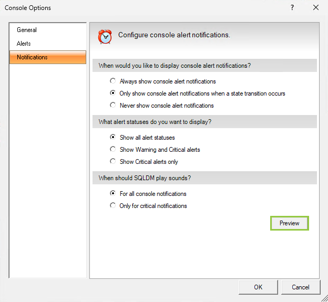Click the Console Options title bar
Screen dimensions: 328x302
(x=131, y=8)
